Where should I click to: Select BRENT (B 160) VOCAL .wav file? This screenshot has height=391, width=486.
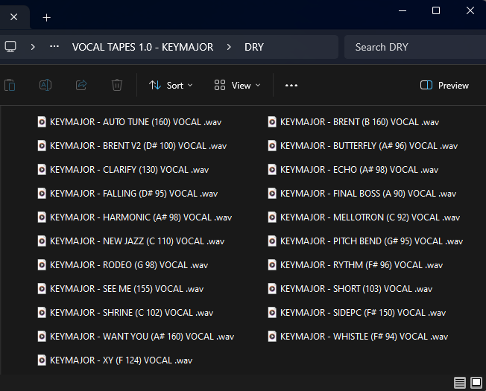pos(353,122)
